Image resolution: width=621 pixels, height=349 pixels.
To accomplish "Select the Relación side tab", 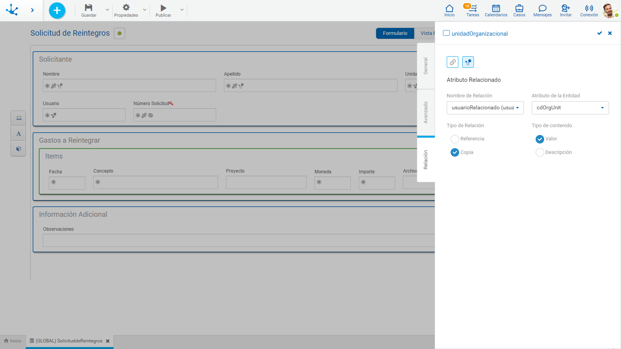I will tap(426, 159).
